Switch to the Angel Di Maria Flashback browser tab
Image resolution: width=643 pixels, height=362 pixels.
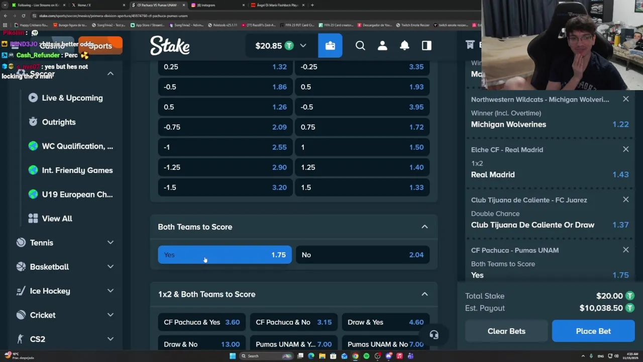277,5
